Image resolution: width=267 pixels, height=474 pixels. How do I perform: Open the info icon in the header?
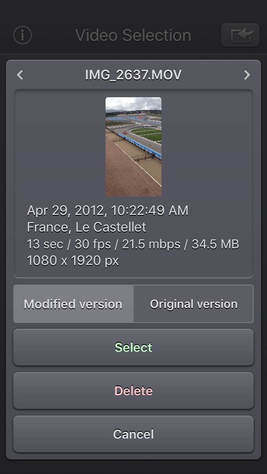(x=23, y=35)
